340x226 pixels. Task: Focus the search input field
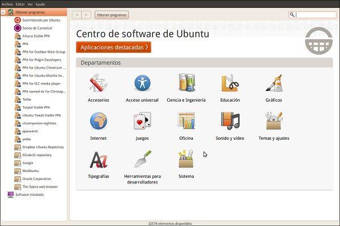coord(312,15)
